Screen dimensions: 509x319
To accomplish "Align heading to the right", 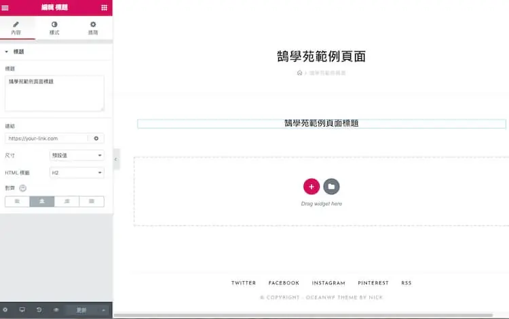I will tap(67, 201).
